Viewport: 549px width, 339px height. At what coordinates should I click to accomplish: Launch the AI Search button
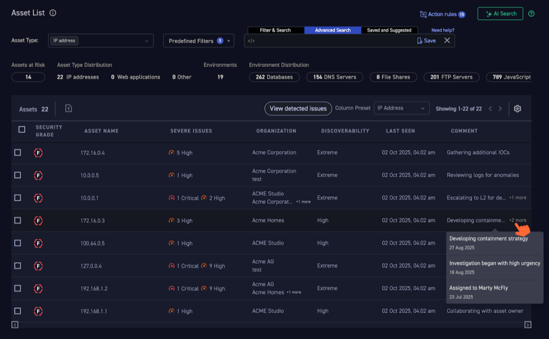[500, 14]
